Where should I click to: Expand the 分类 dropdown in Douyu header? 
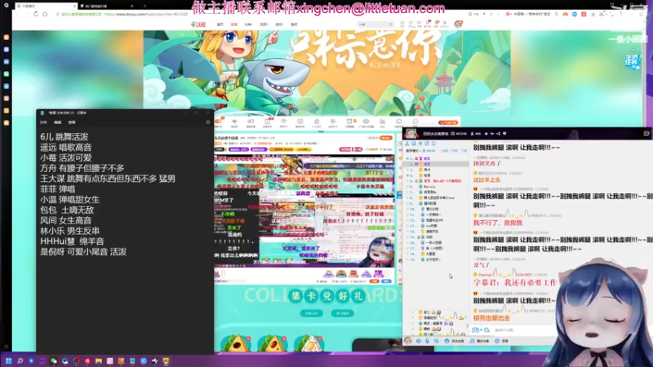tap(248, 24)
